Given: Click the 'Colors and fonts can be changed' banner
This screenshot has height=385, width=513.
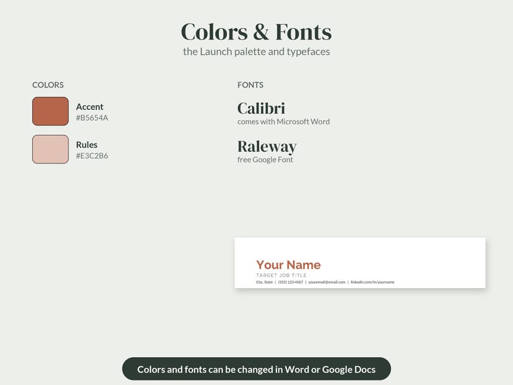Looking at the screenshot, I should (x=256, y=369).
